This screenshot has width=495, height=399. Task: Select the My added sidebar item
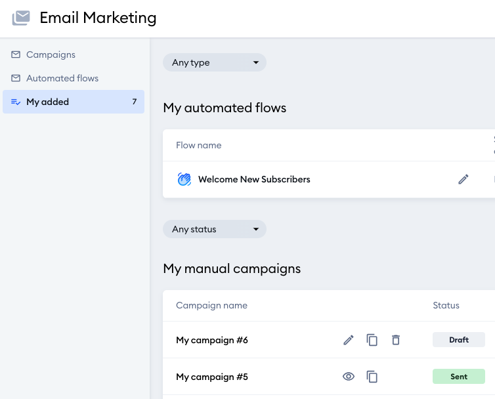[74, 102]
